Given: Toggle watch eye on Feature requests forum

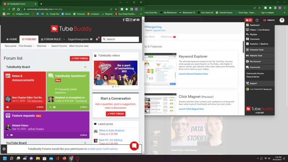Looking at the screenshot, I should (11, 135).
